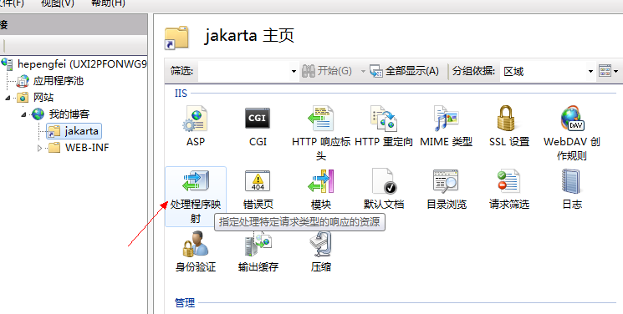Select the hepengfei server node
Screen dimensions: 623x314
tap(81, 64)
